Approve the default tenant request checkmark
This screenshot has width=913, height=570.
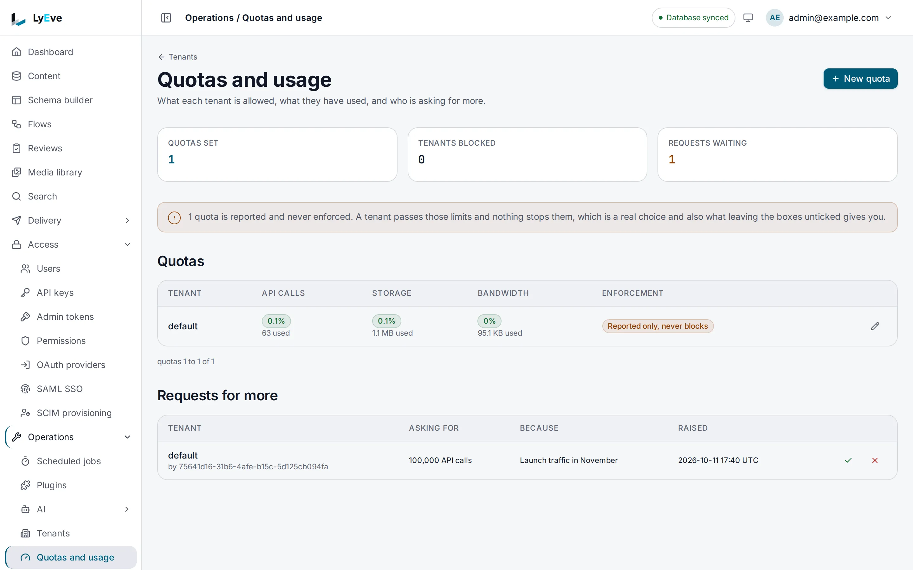(848, 460)
